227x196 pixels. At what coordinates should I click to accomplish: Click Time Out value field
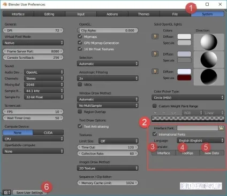click(x=108, y=147)
